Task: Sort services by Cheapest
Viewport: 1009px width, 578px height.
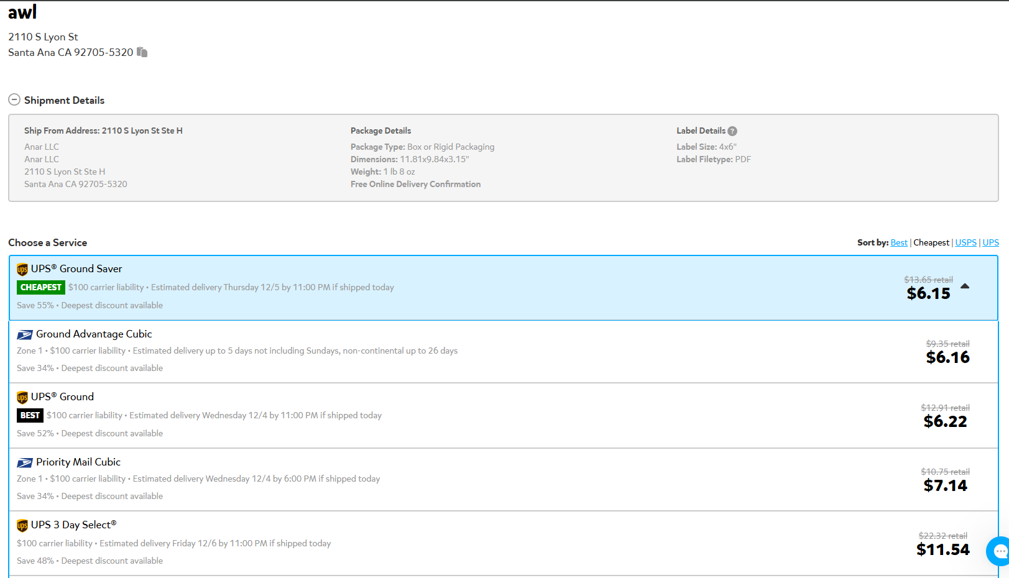Action: tap(931, 242)
